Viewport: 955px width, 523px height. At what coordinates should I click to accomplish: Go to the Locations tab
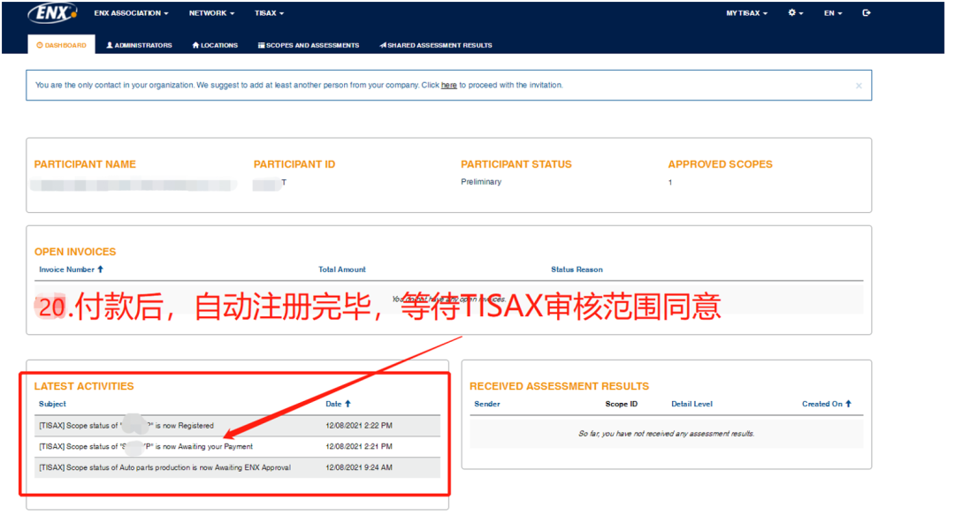[x=215, y=45]
